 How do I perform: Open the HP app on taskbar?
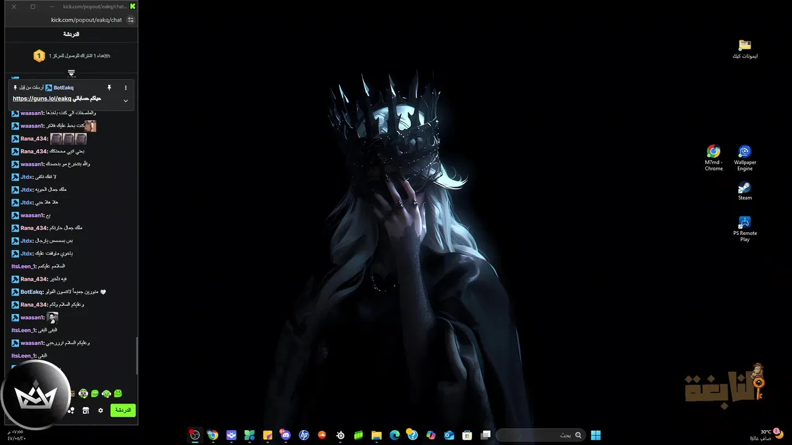tap(304, 435)
